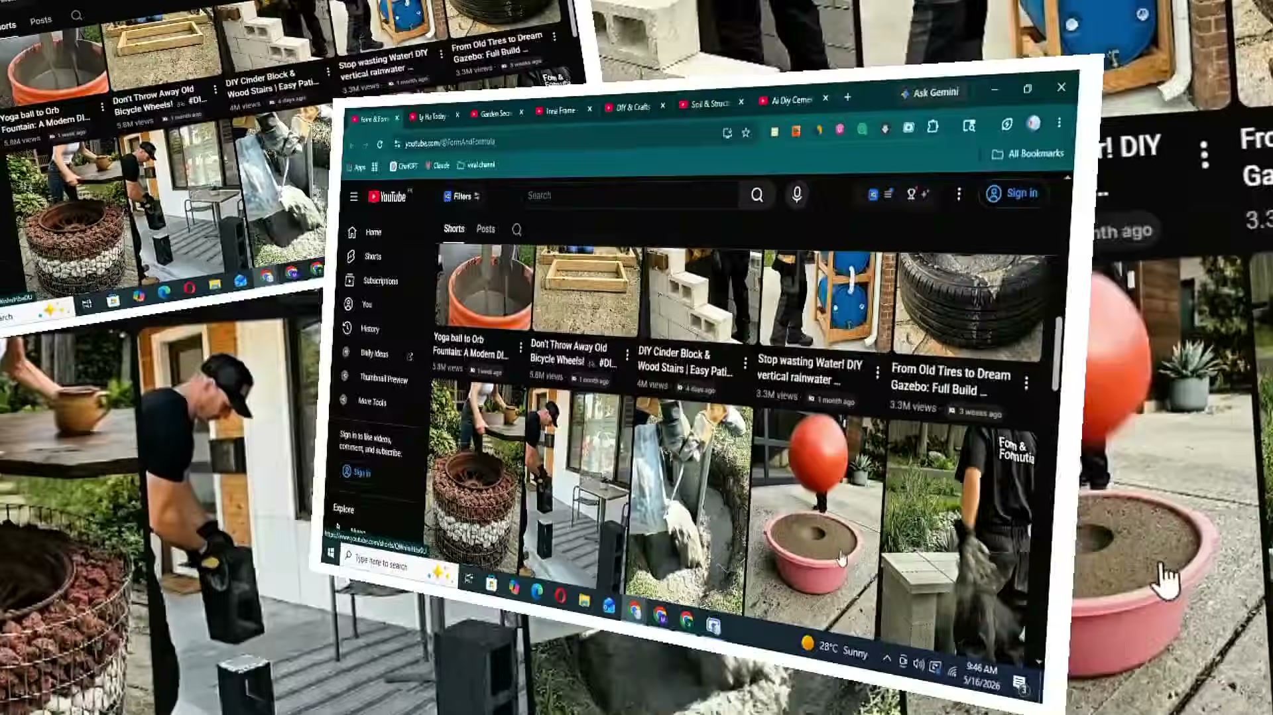Image resolution: width=1273 pixels, height=715 pixels.
Task: Open options for Stop wasting Water short, front window
Action: [x=877, y=373]
